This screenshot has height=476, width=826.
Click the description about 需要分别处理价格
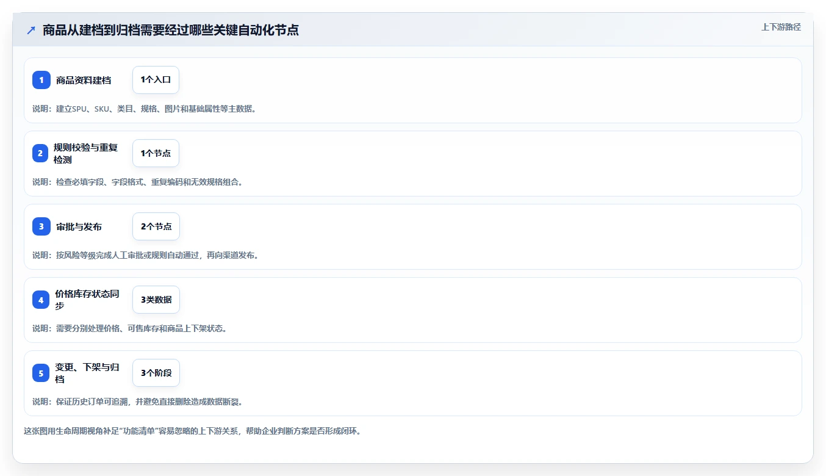tap(130, 328)
